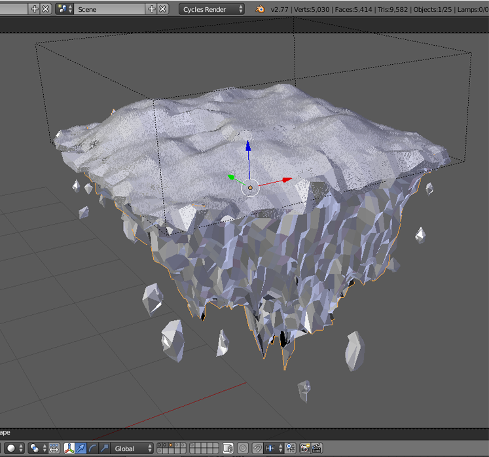Enable the scale manipulator

(105, 448)
